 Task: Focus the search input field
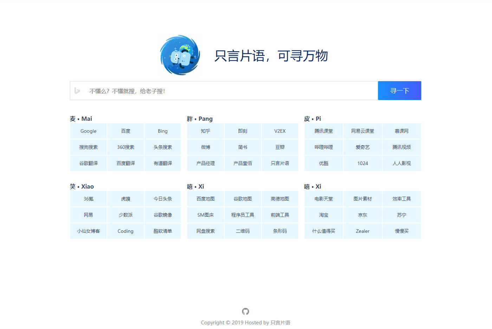pyautogui.click(x=224, y=91)
